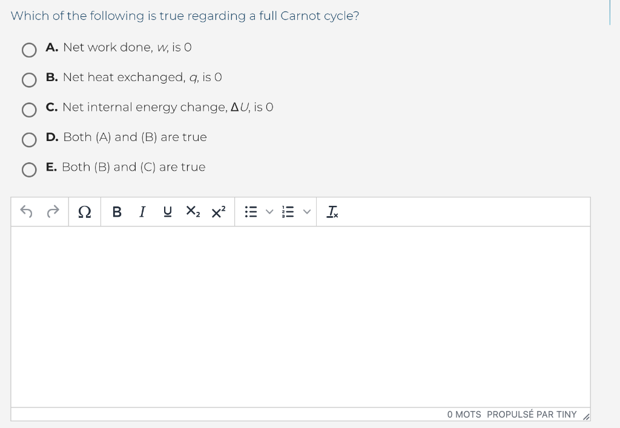Viewport: 620px width, 428px height.
Task: Toggle italic formatting in the editor
Action: (142, 211)
